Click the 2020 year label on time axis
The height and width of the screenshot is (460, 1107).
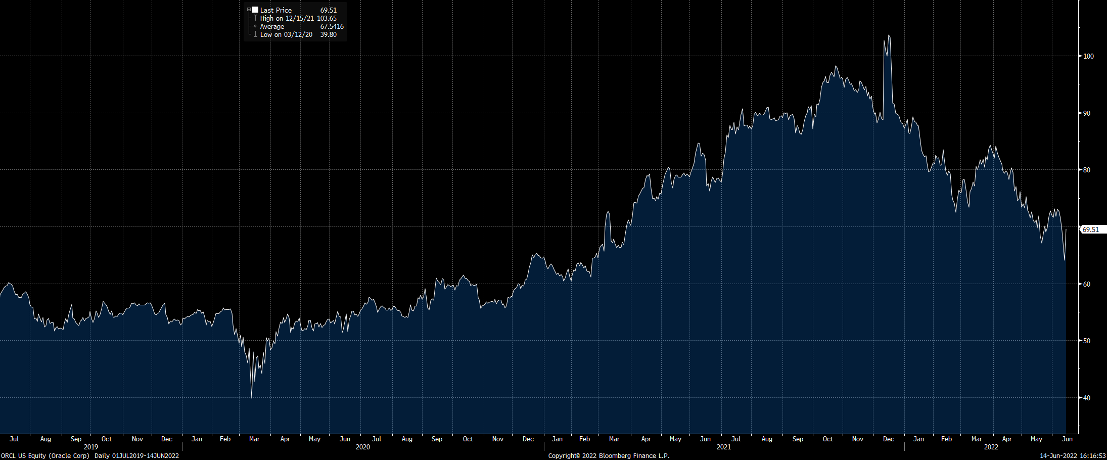362,447
